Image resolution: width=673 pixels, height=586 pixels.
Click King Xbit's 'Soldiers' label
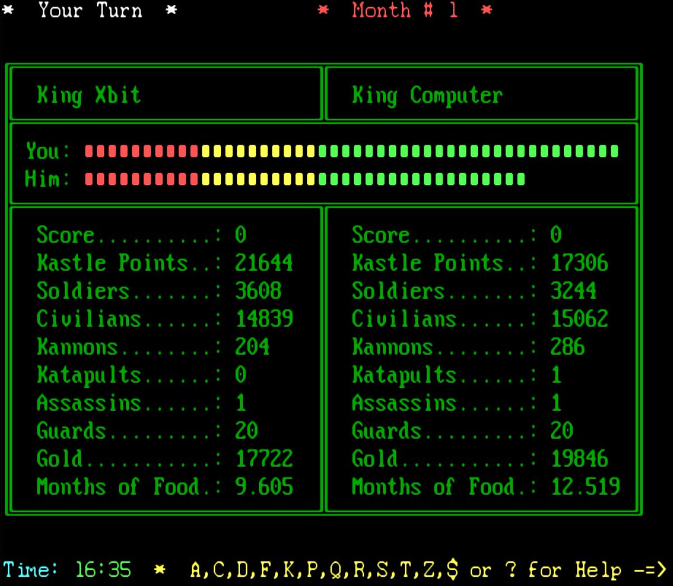pos(83,291)
